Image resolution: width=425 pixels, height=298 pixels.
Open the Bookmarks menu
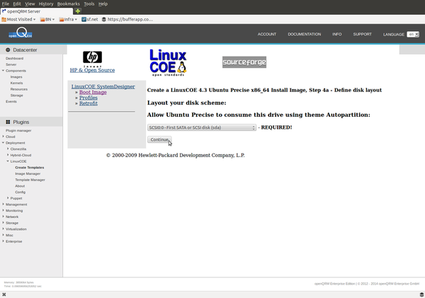click(68, 4)
